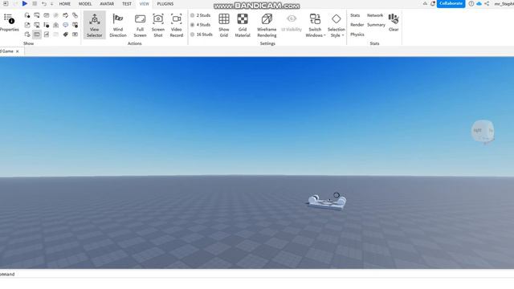
Task: Switch to the TEST ribbon tab
Action: coord(127,4)
